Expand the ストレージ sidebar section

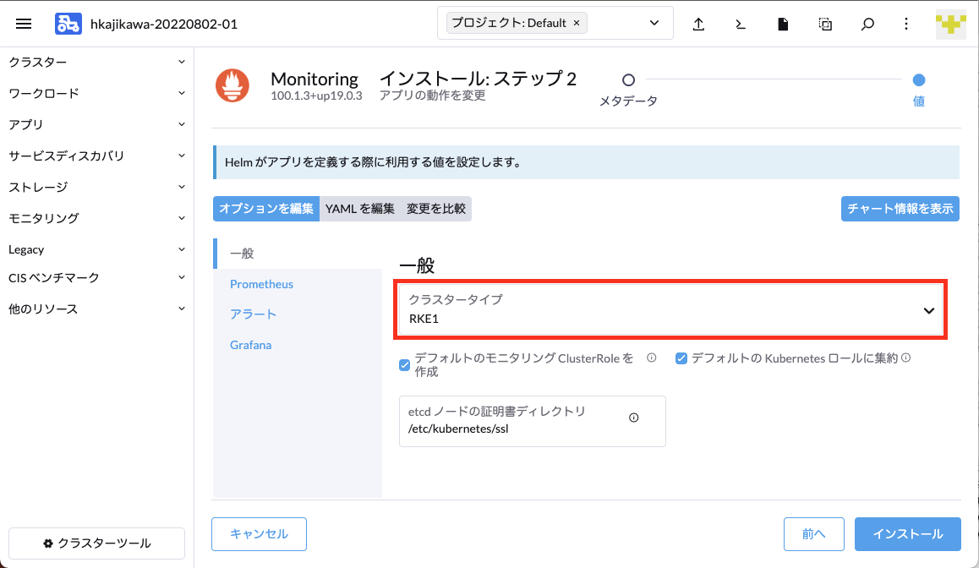coord(96,187)
